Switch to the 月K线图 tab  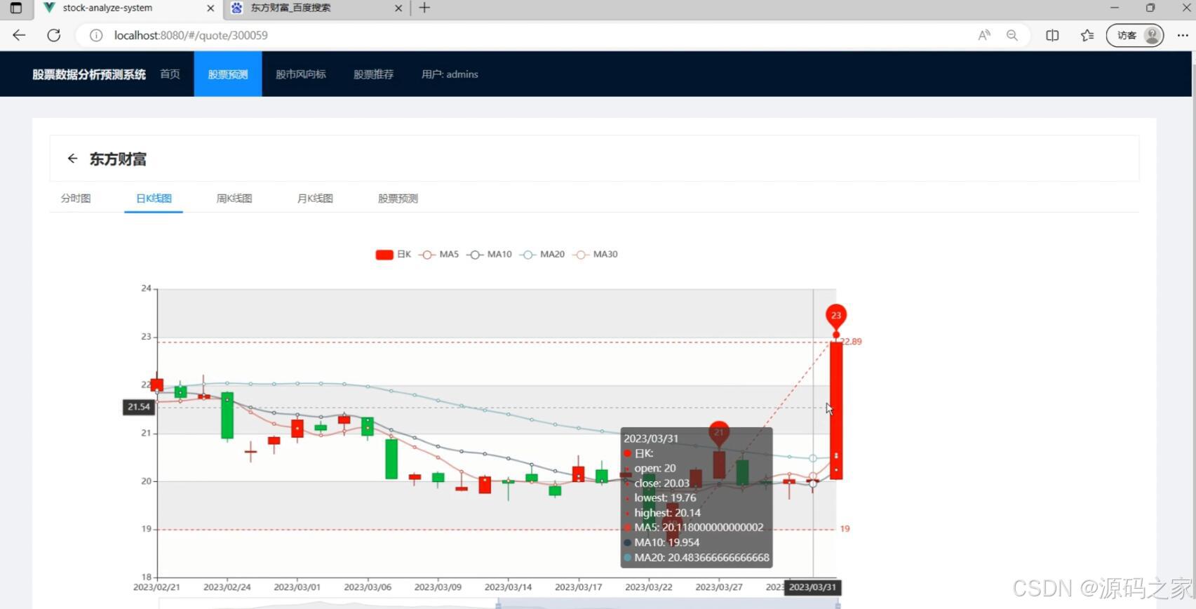pos(315,199)
